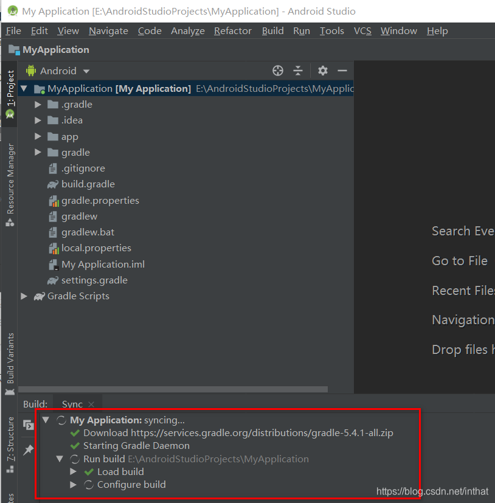
Task: Click the locate/scroll-from-source target icon
Action: coord(278,71)
